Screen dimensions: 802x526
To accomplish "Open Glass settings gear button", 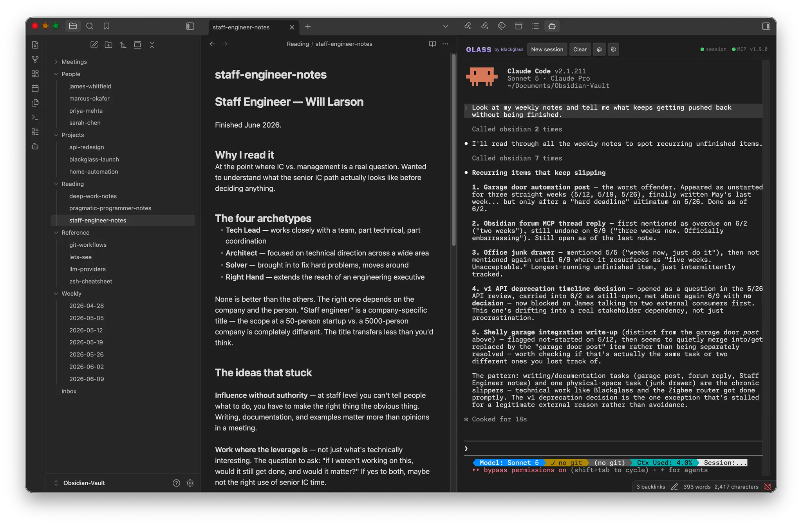I will click(613, 49).
